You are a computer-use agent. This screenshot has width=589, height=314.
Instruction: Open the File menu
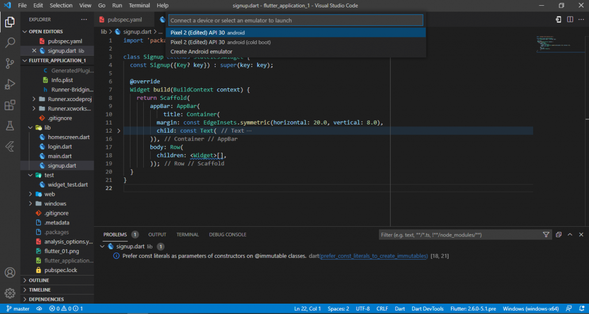click(x=22, y=5)
